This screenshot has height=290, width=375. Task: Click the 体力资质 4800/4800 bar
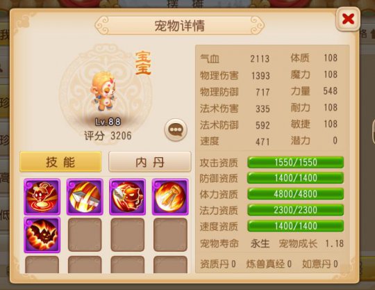point(296,194)
